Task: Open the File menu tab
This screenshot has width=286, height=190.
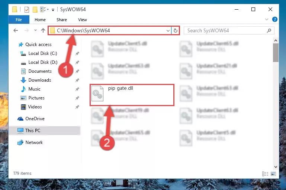Action: point(19,20)
